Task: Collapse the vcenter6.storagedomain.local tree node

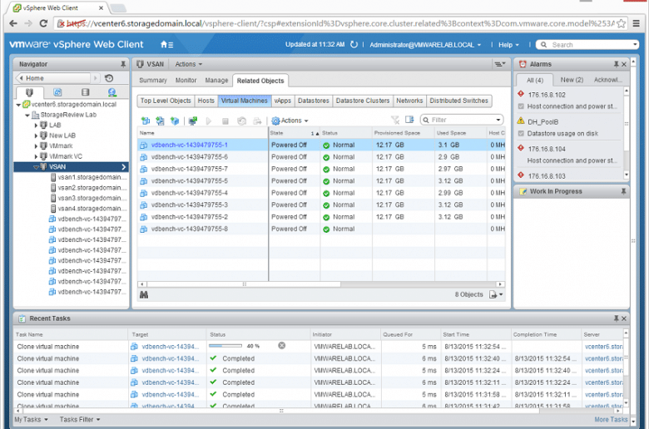Action: tap(18, 105)
